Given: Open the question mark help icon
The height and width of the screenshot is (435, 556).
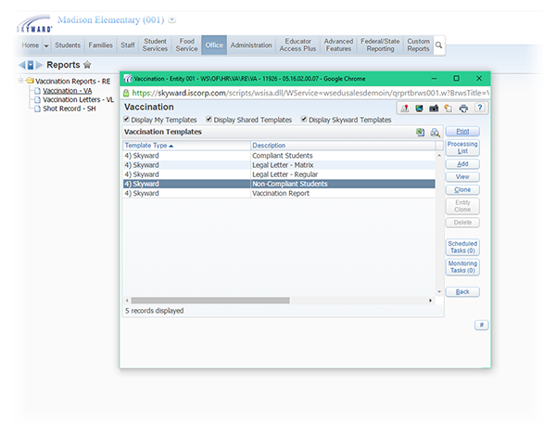Looking at the screenshot, I should coord(480,108).
